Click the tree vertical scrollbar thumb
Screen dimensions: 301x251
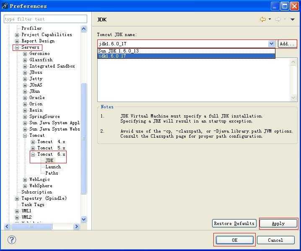coord(84,139)
